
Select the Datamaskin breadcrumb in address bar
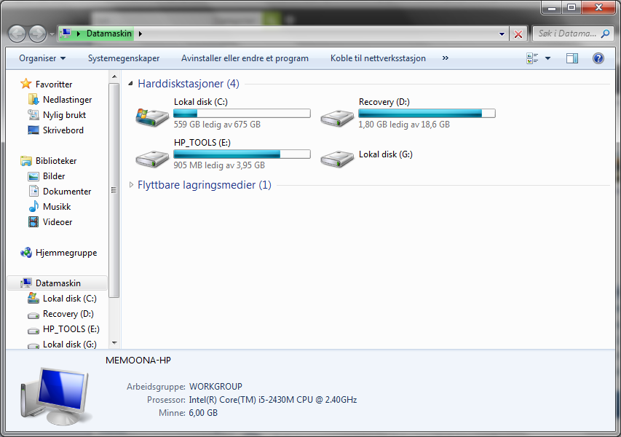tap(109, 34)
